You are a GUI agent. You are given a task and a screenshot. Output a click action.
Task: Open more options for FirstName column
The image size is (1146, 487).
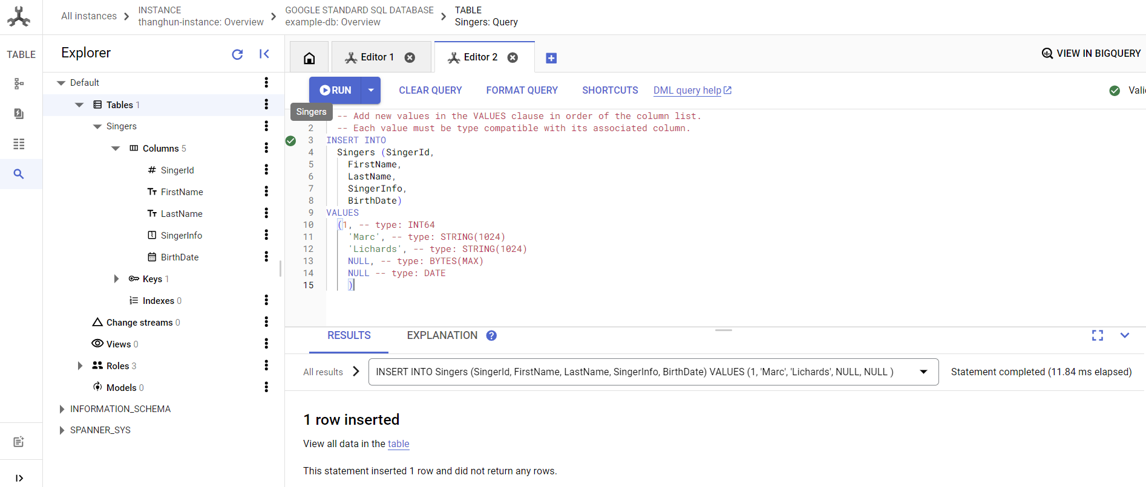pos(266,192)
